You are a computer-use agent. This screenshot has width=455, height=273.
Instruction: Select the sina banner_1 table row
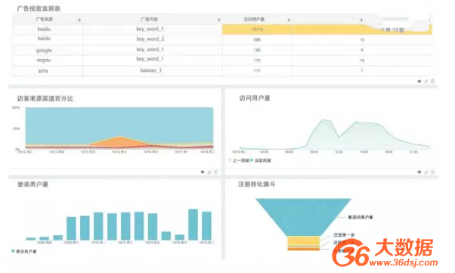point(222,70)
